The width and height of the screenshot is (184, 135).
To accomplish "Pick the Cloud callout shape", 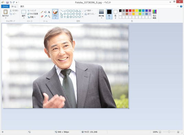I will [80, 17].
